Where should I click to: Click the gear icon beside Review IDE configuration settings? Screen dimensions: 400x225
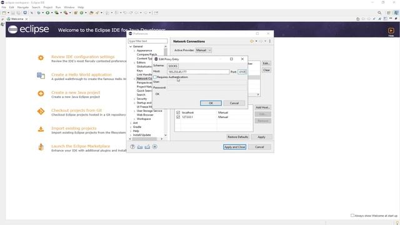[x=41, y=57]
